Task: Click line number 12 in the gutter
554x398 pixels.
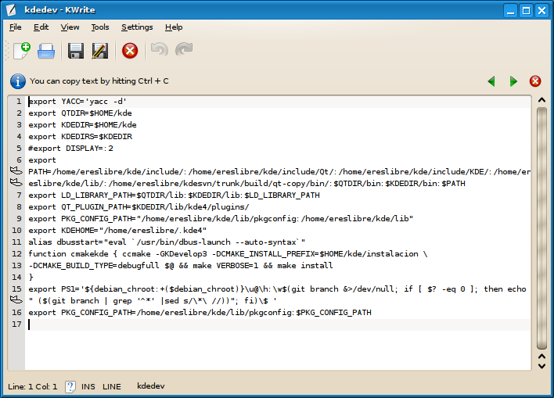Action: pyautogui.click(x=16, y=254)
